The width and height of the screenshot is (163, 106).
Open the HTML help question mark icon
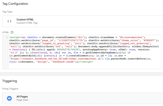[x=12, y=32]
